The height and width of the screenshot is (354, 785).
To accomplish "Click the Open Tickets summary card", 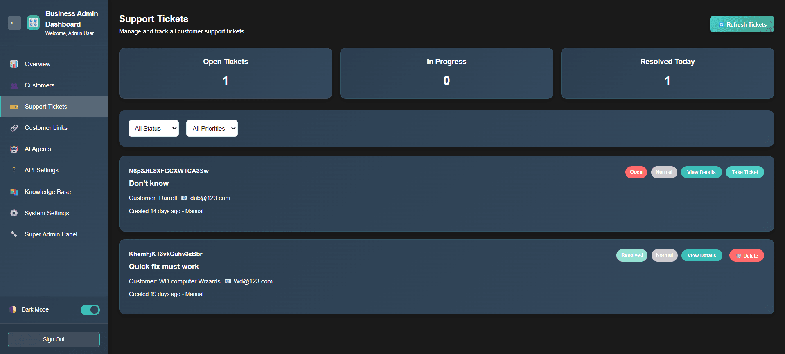I will (226, 73).
